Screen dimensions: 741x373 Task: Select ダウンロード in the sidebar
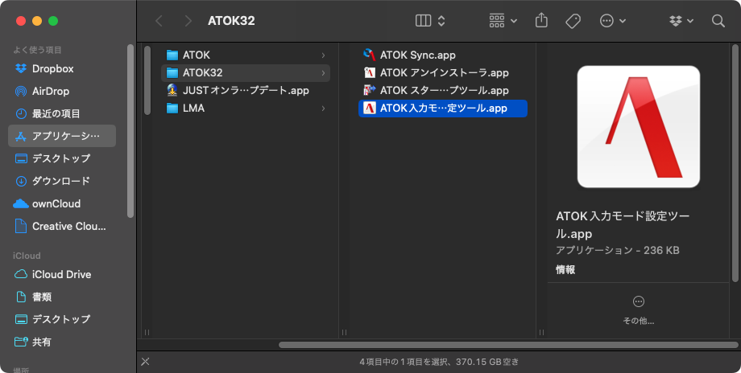[61, 181]
